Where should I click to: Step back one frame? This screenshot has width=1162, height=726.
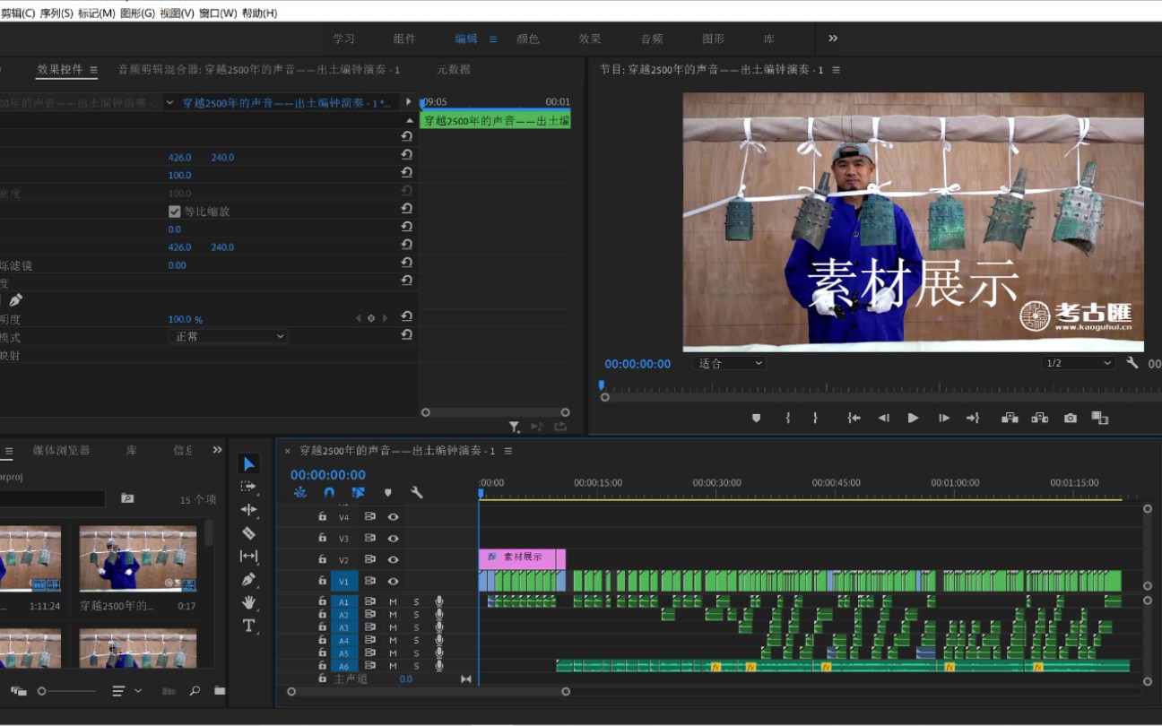pyautogui.click(x=883, y=418)
